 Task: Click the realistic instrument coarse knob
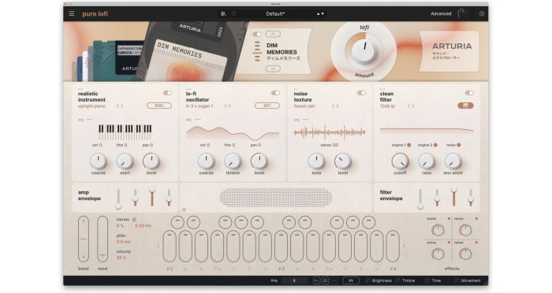[x=99, y=161]
